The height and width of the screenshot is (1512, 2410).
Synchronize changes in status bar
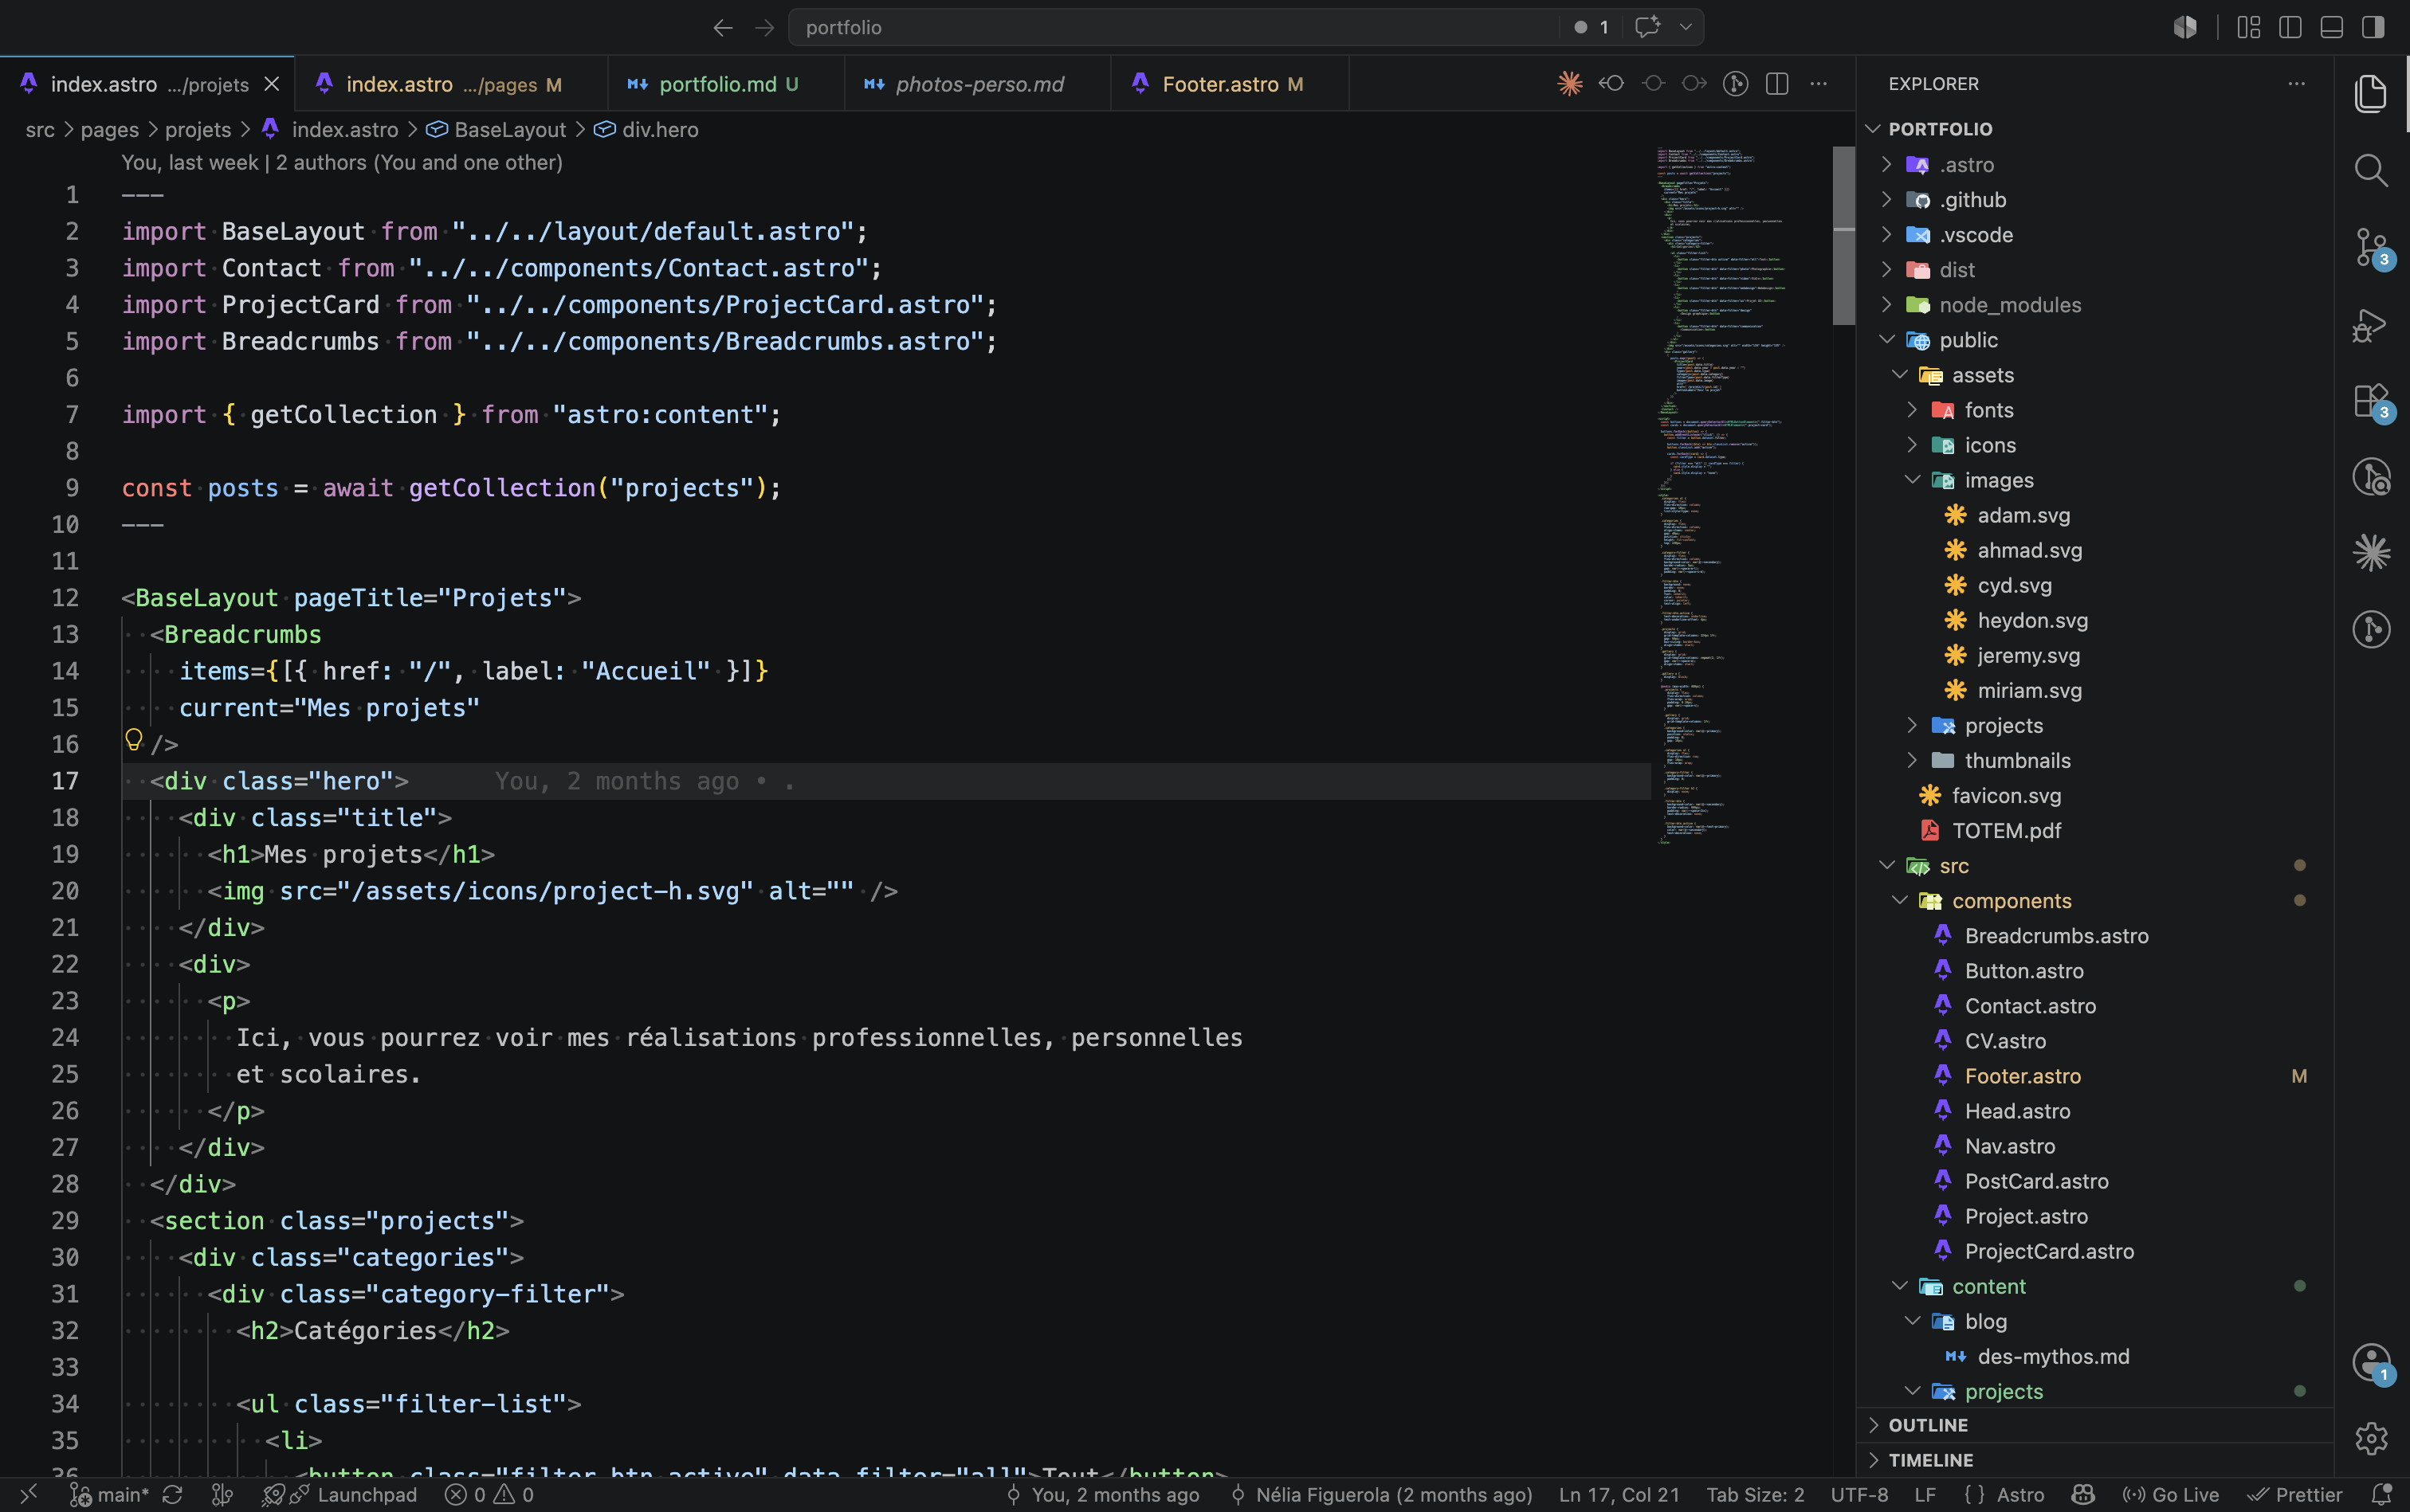pos(172,1494)
